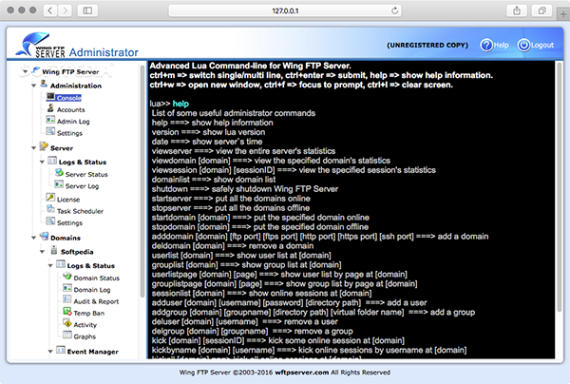Click the Domain Log icon
The width and height of the screenshot is (570, 384).
click(x=67, y=288)
